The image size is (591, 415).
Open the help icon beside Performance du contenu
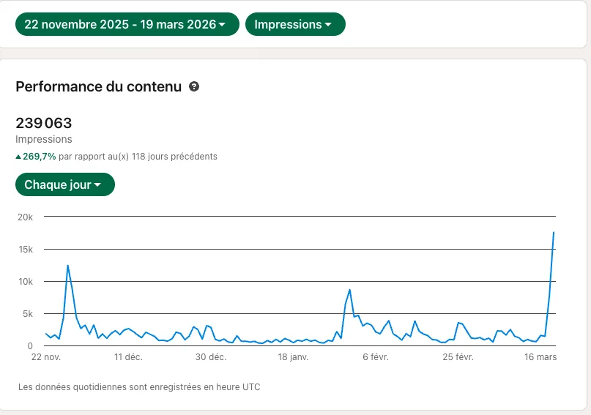pyautogui.click(x=194, y=86)
